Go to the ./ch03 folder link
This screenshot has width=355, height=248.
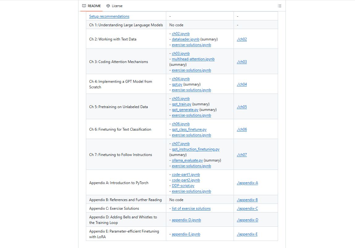(x=242, y=62)
